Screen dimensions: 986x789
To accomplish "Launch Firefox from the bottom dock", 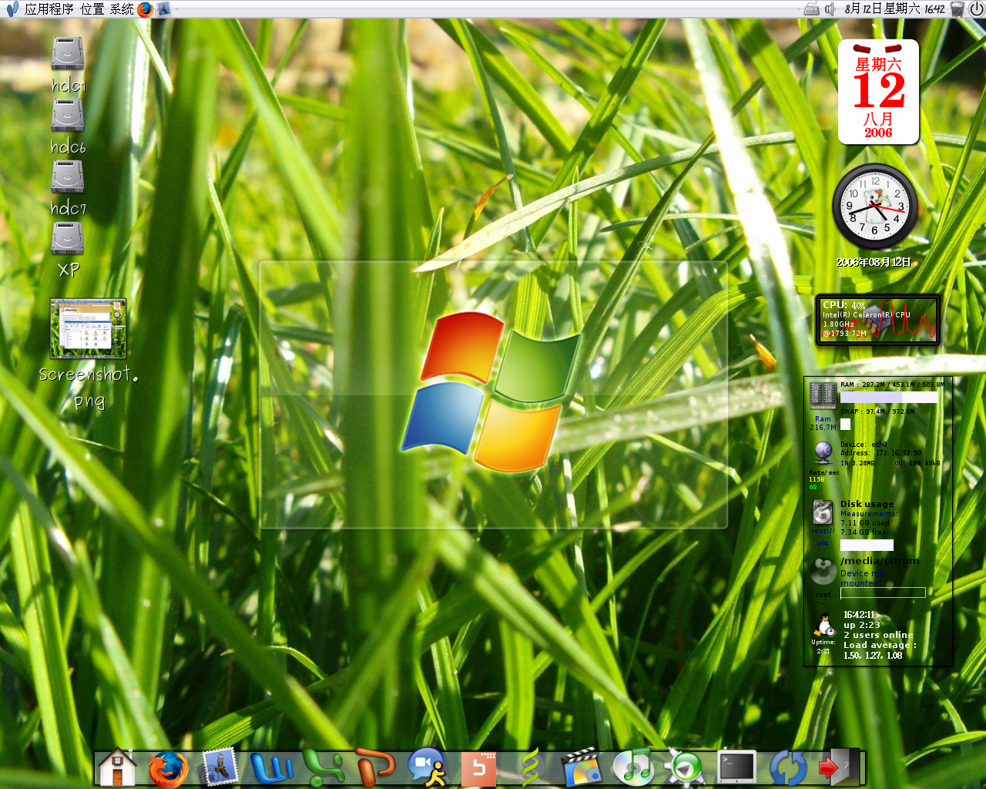I will pyautogui.click(x=168, y=769).
